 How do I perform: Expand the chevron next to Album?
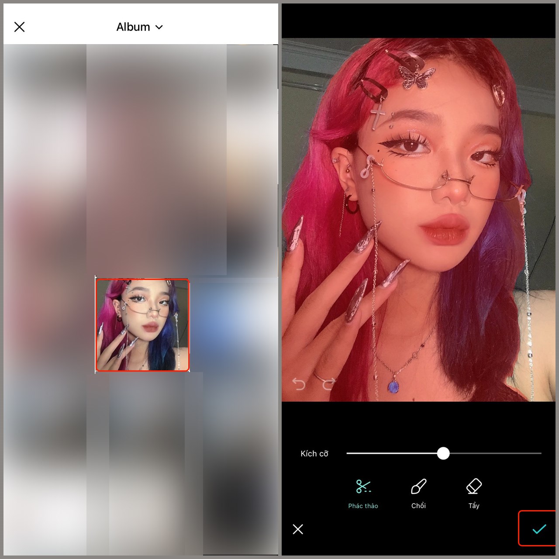click(159, 27)
